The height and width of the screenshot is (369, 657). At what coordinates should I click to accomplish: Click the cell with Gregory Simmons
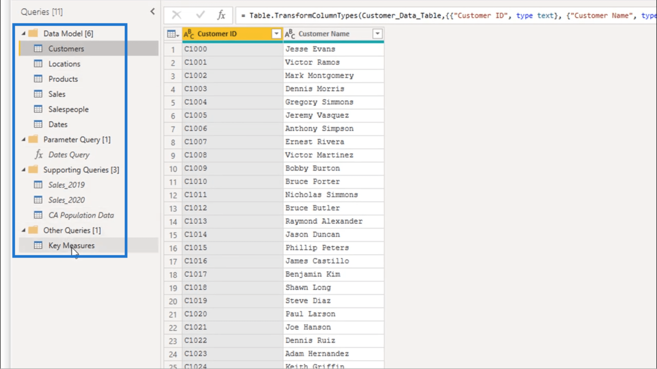pyautogui.click(x=333, y=102)
